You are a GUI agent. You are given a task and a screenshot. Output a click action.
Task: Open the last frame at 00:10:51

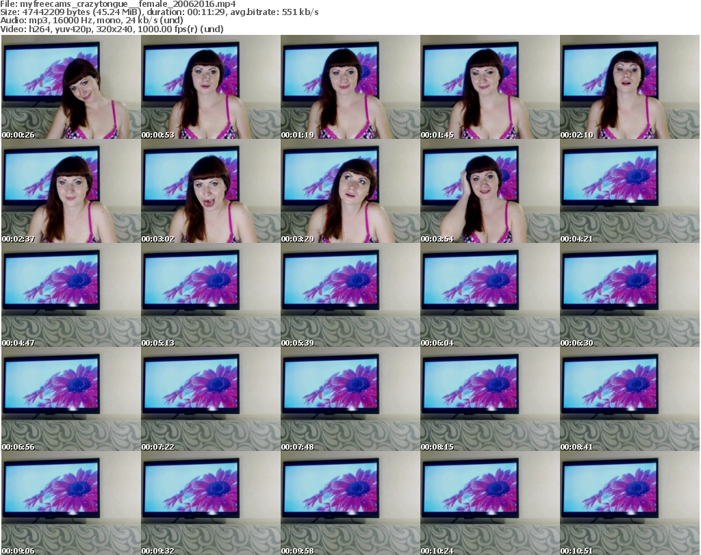(630, 503)
